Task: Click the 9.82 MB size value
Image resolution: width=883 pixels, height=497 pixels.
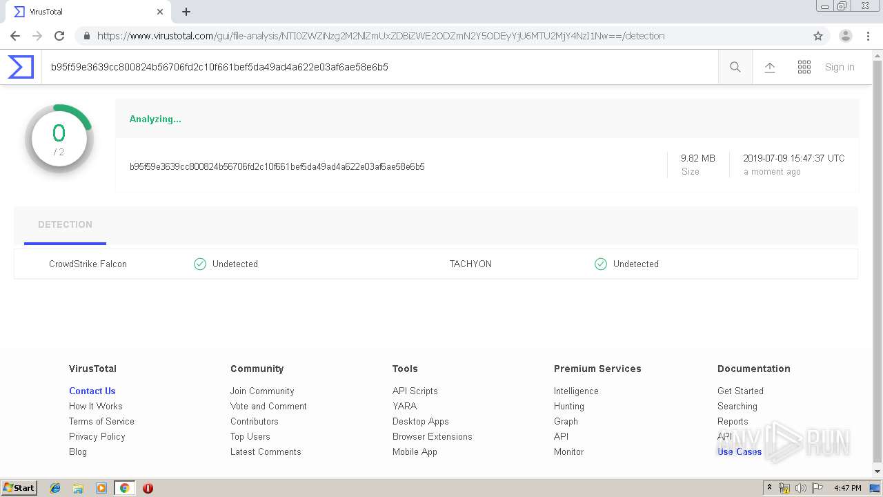Action: (698, 158)
